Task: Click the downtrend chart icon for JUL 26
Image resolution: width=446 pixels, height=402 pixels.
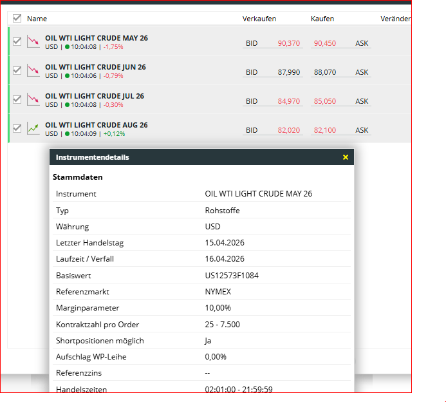Action: tap(33, 100)
